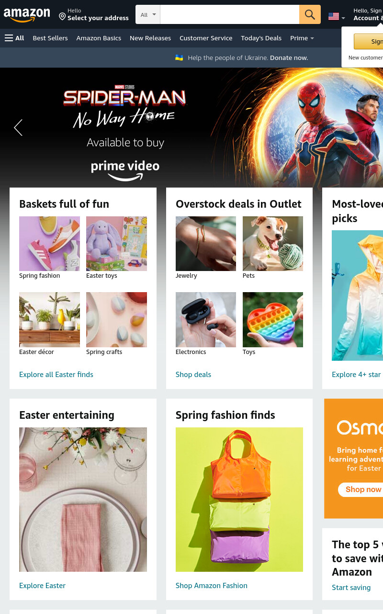Click the US flag language icon
Viewport: 383px width, 614px height.
pos(334,16)
